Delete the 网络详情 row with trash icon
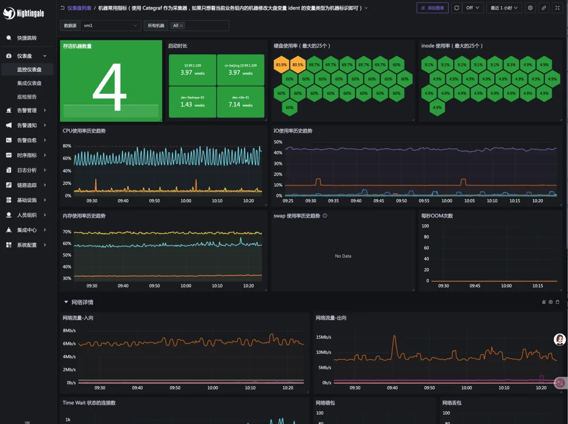Image resolution: width=568 pixels, height=424 pixels. pos(557,302)
